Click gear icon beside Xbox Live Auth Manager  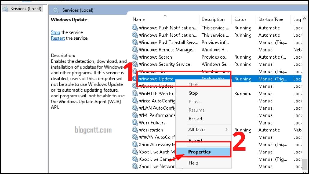[135, 152]
